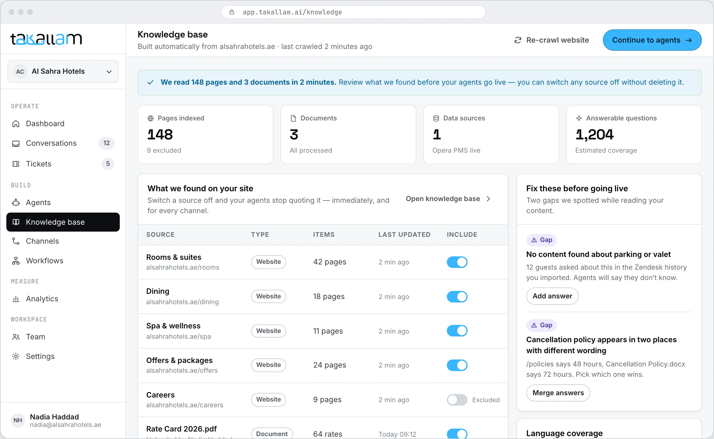Go to Analytics
The height and width of the screenshot is (439, 714).
point(63,299)
